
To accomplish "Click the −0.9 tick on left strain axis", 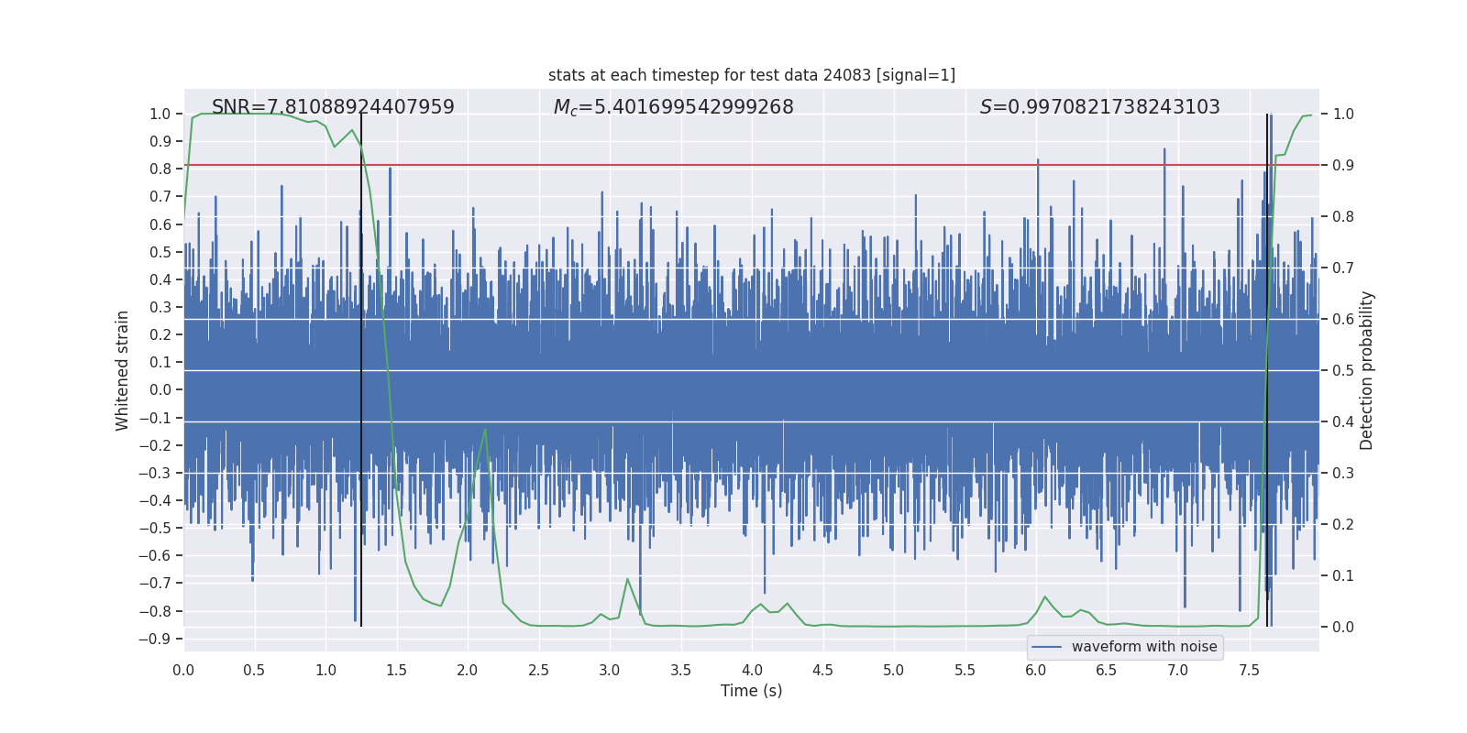I will (154, 639).
